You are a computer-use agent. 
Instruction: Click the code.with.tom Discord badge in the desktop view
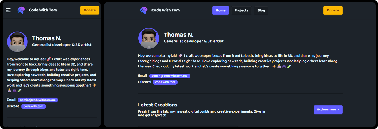tap(165, 82)
